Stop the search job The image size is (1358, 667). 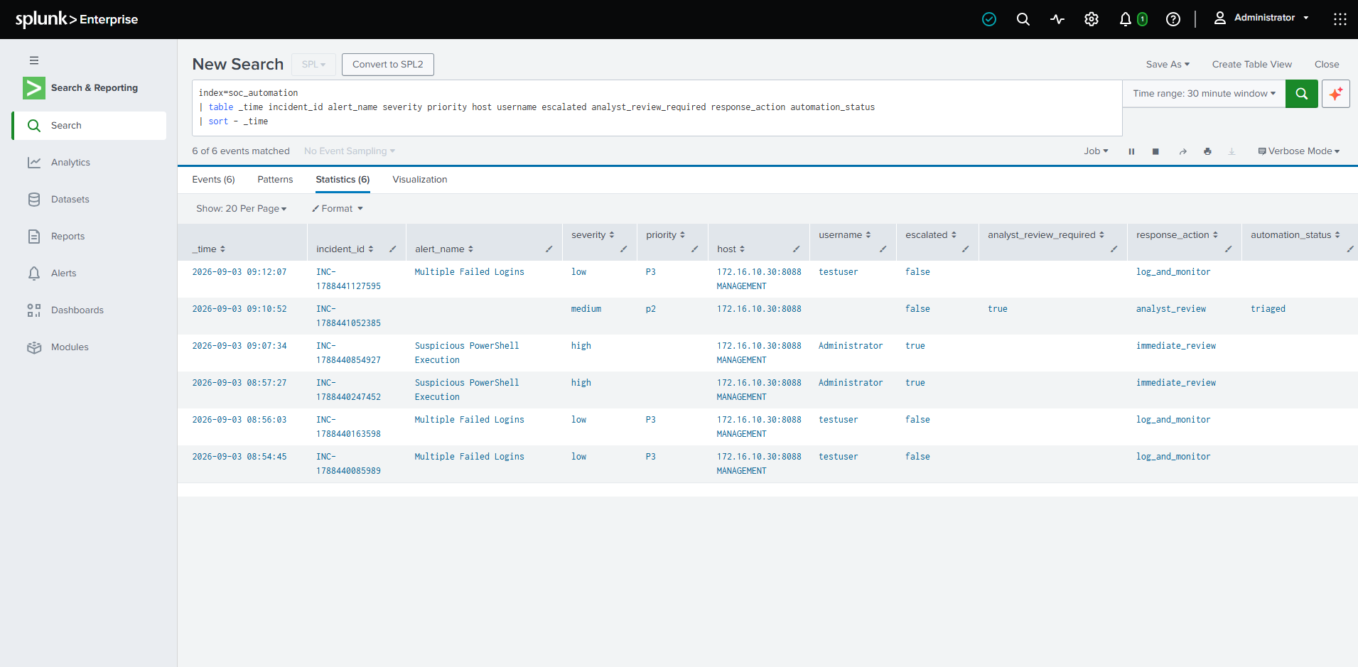[1155, 151]
